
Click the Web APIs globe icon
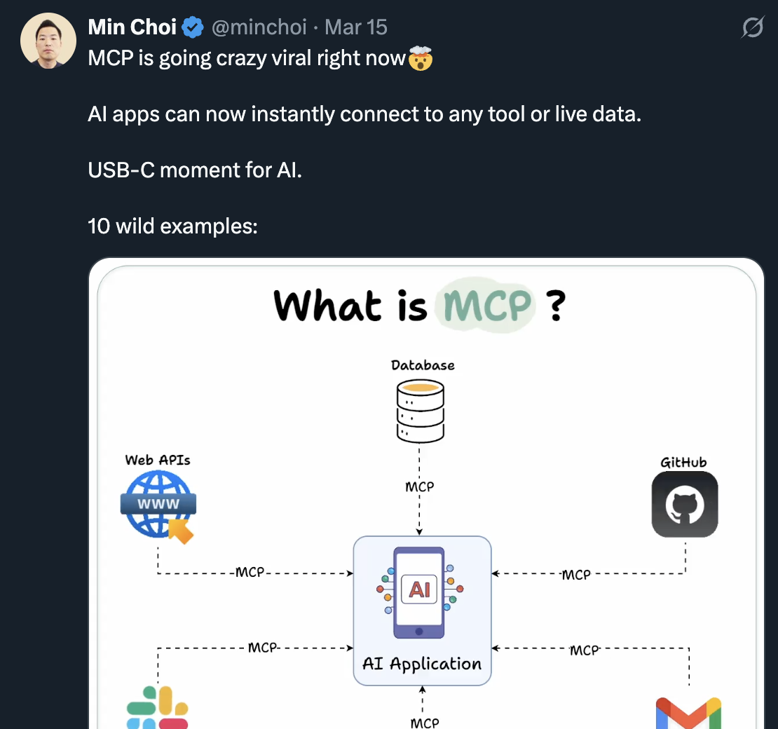(x=157, y=503)
